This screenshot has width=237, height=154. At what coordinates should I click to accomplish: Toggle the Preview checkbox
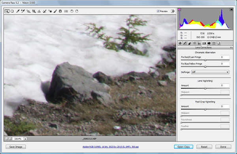pos(158,11)
